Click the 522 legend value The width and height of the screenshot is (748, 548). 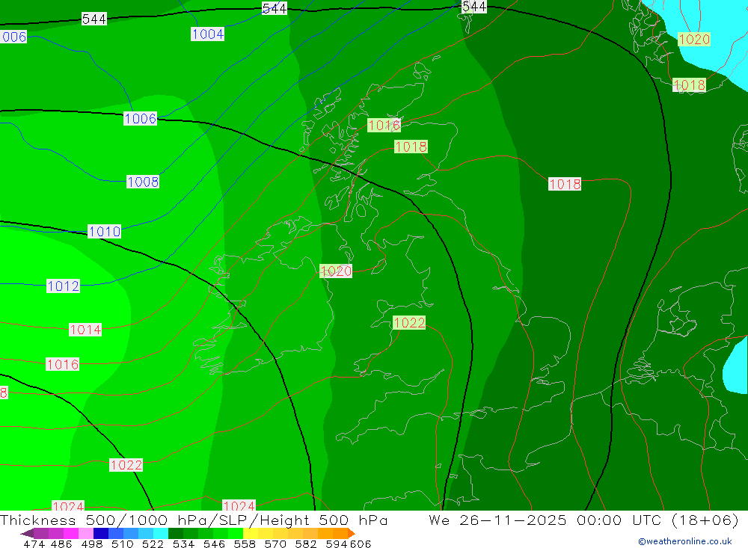[x=153, y=544]
